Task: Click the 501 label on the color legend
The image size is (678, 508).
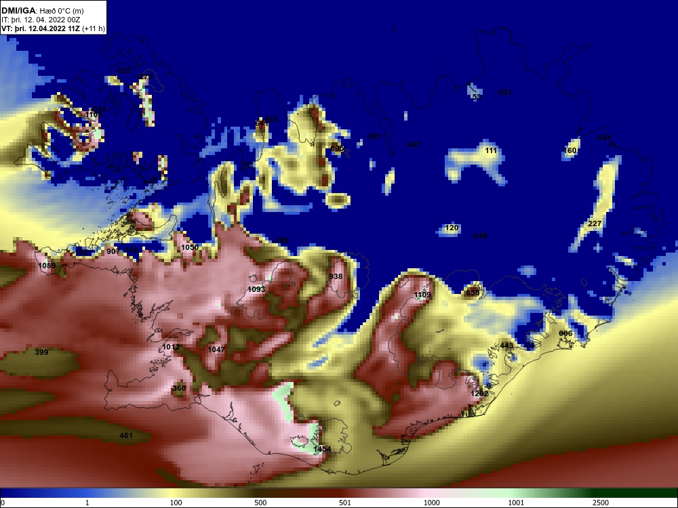Action: pos(345,503)
